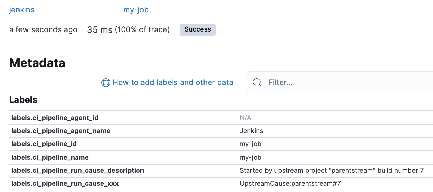Select the labels.ci_pipeline_name key

(50, 158)
